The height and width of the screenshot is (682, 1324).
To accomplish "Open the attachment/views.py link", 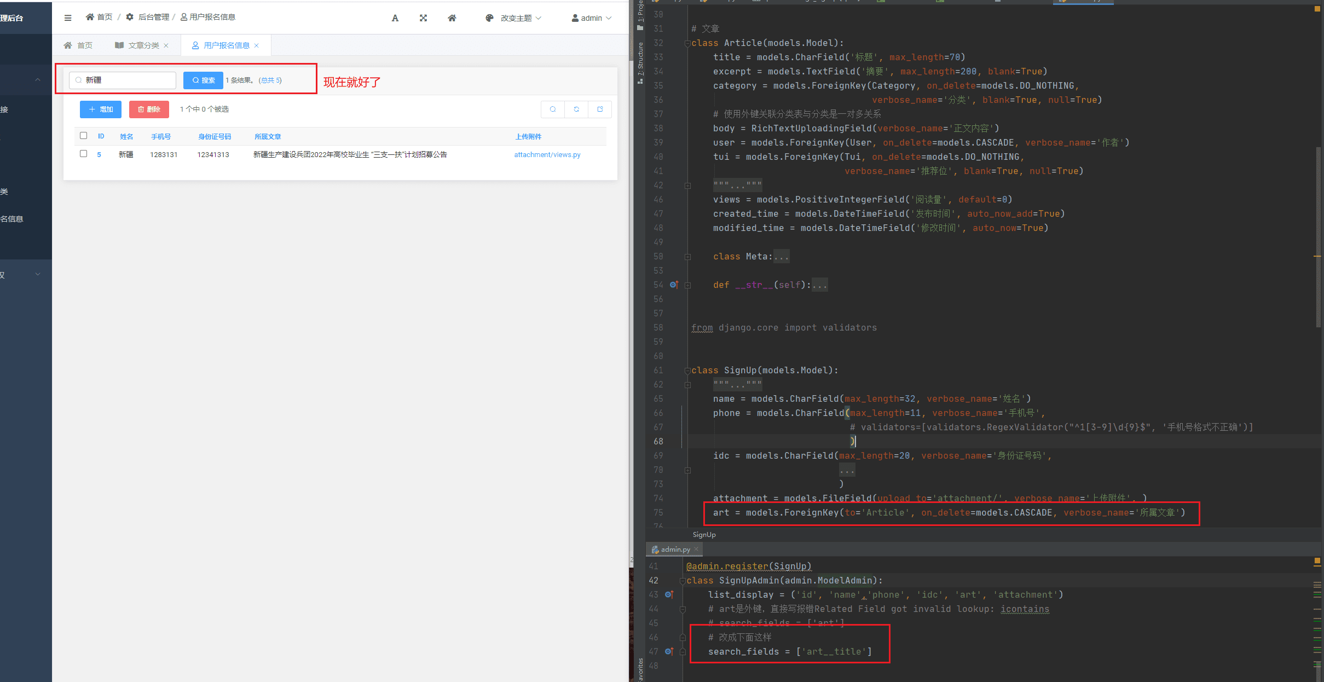I will tap(547, 154).
